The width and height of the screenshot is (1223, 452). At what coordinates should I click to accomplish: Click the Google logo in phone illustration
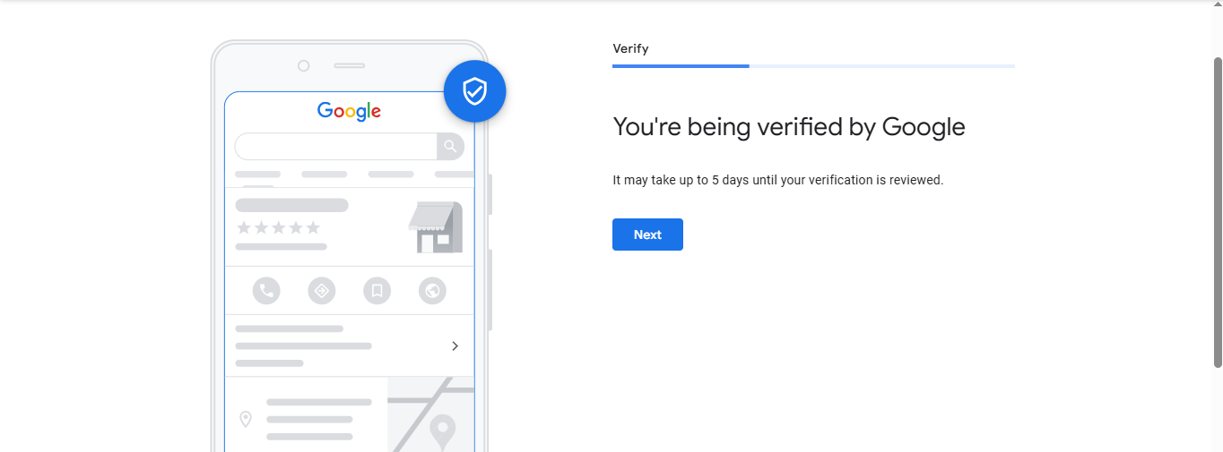[x=349, y=112]
